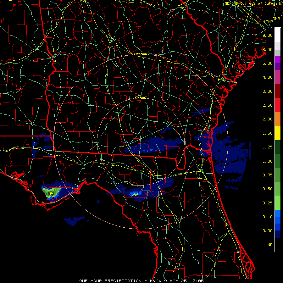This screenshot has height=283, width=283.
Task: Click the NEXLAB-College of DuPage text
Action: click(251, 3)
